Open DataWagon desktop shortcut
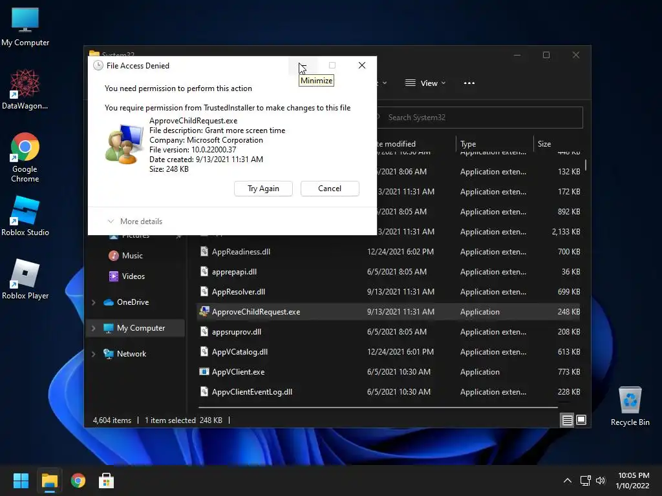This screenshot has width=662, height=496. [x=25, y=89]
